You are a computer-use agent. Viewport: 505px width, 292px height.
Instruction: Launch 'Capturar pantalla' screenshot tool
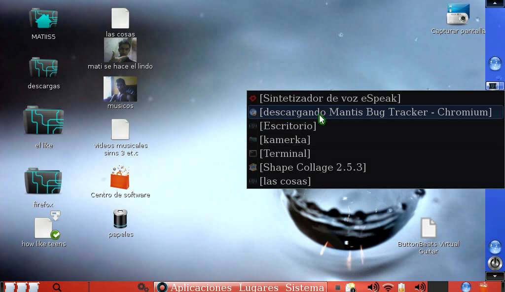coord(458,14)
